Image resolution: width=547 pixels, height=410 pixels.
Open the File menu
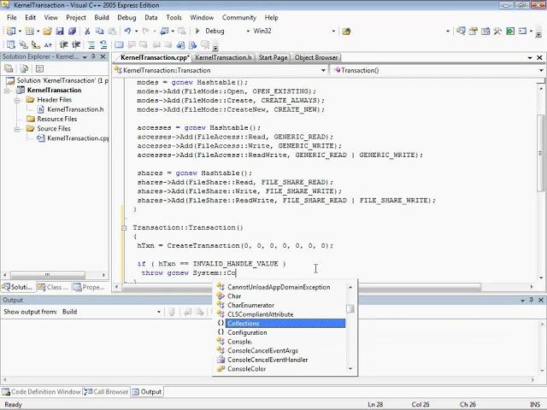(11, 17)
